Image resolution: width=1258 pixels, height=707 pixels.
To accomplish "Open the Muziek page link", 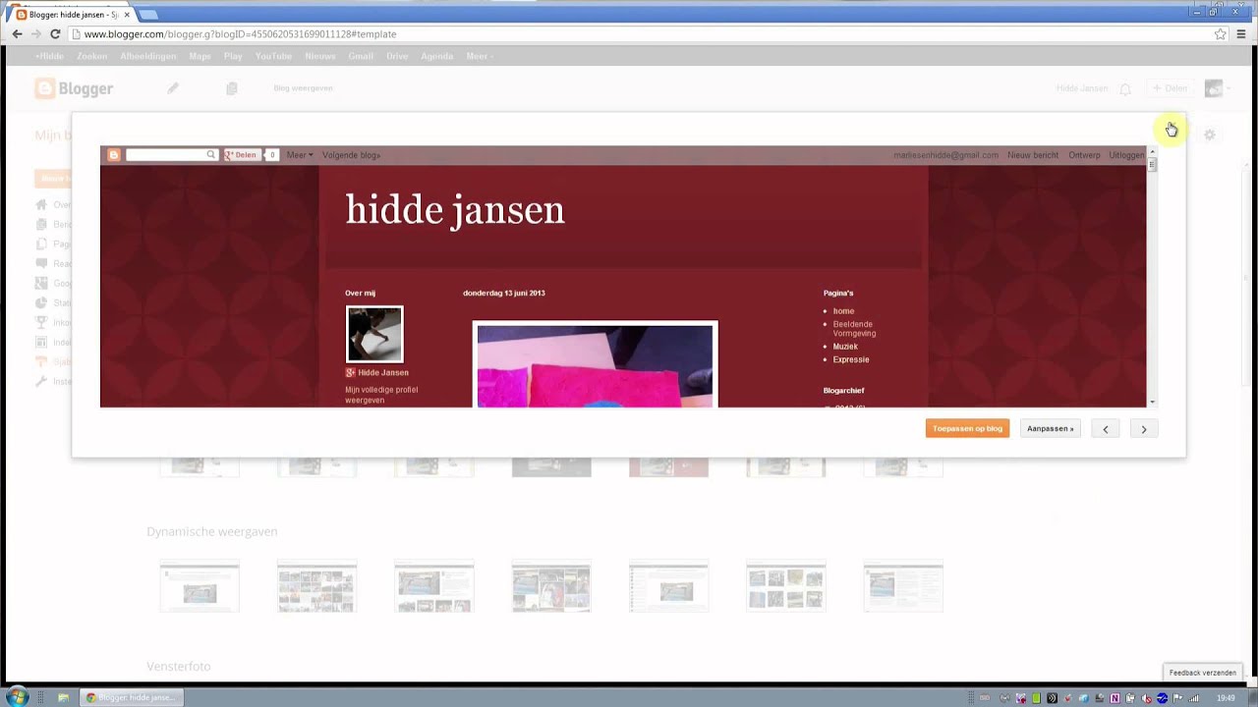I will 845,347.
